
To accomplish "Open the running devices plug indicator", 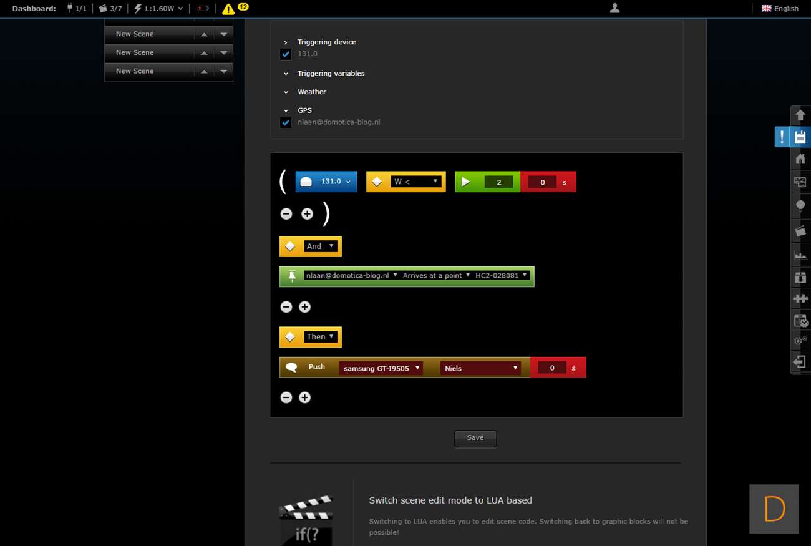I will [x=77, y=9].
